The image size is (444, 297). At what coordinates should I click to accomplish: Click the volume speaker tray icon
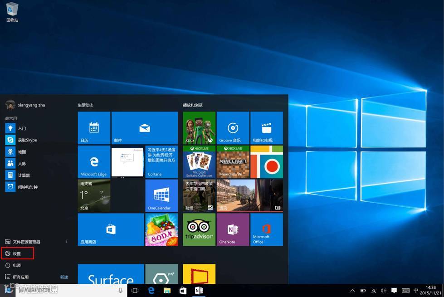(383, 291)
